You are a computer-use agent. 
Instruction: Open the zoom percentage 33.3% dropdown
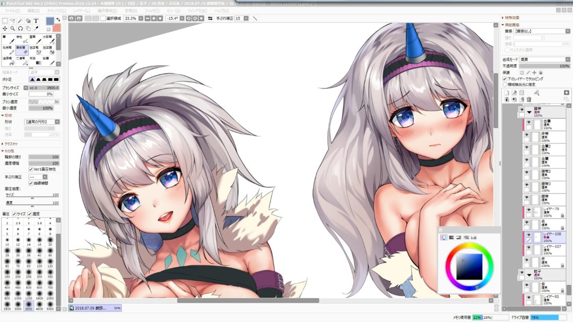click(x=141, y=18)
